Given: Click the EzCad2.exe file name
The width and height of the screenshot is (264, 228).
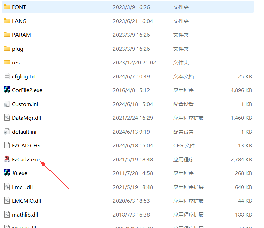Looking at the screenshot, I should (x=26, y=159).
